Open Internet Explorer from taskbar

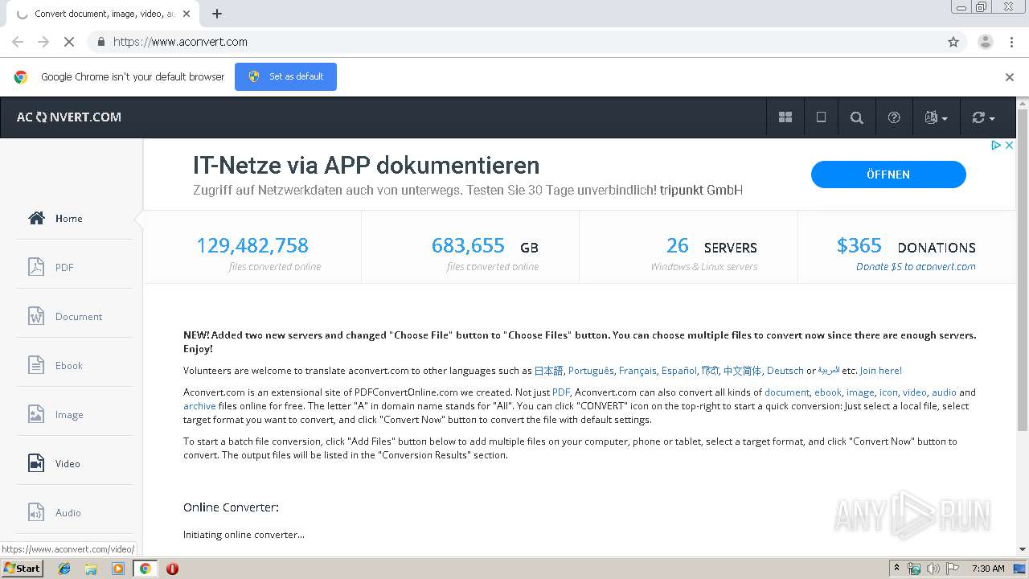(64, 569)
